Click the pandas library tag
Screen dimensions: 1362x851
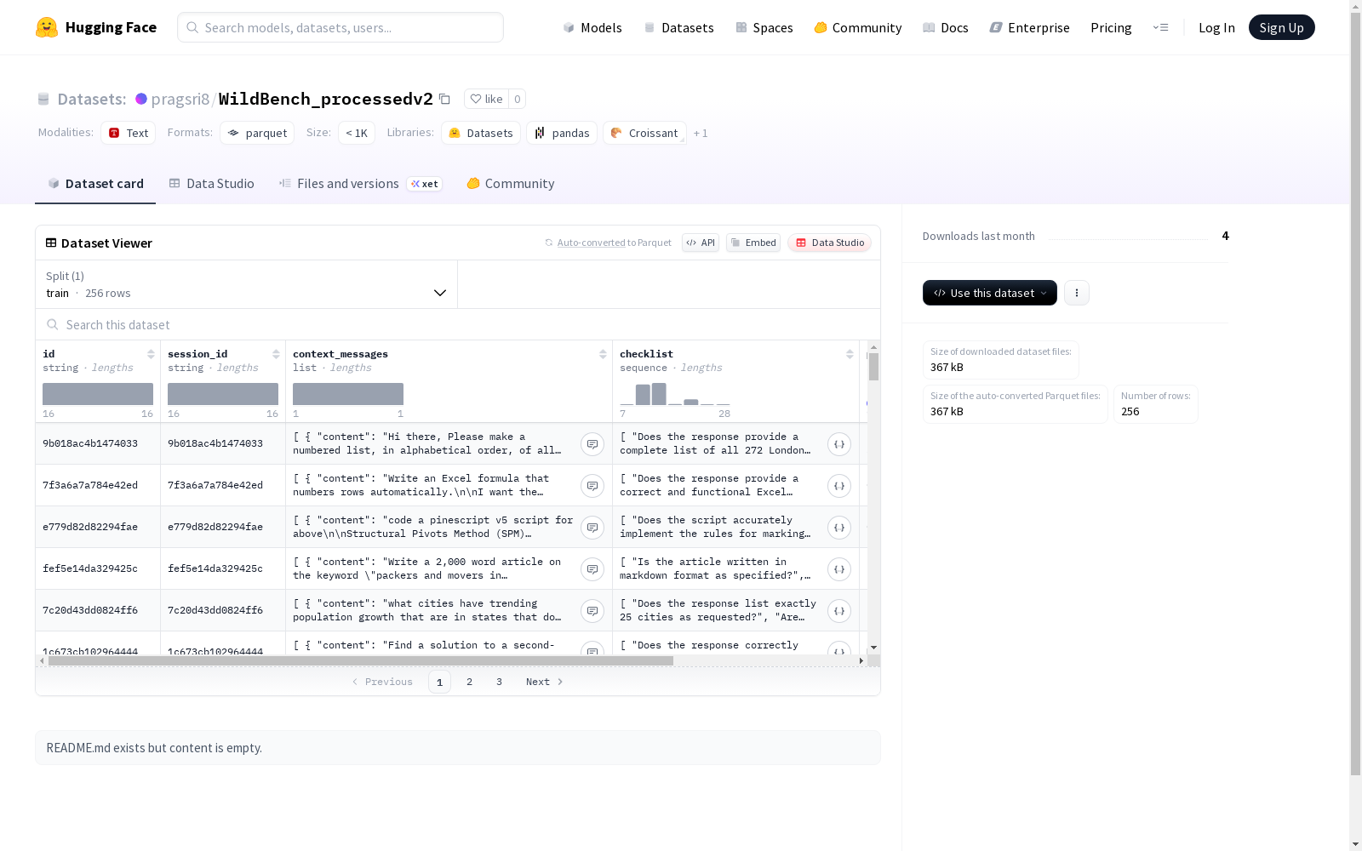click(x=562, y=133)
